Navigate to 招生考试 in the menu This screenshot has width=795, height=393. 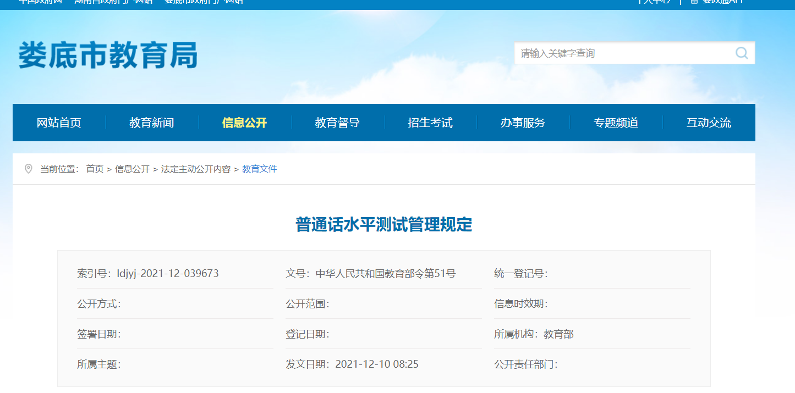pyautogui.click(x=430, y=123)
